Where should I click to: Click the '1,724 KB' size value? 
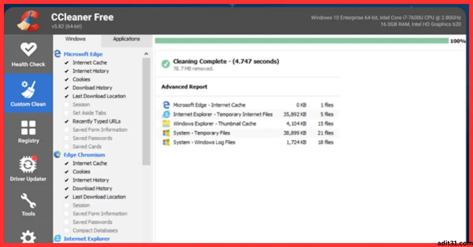pyautogui.click(x=296, y=142)
